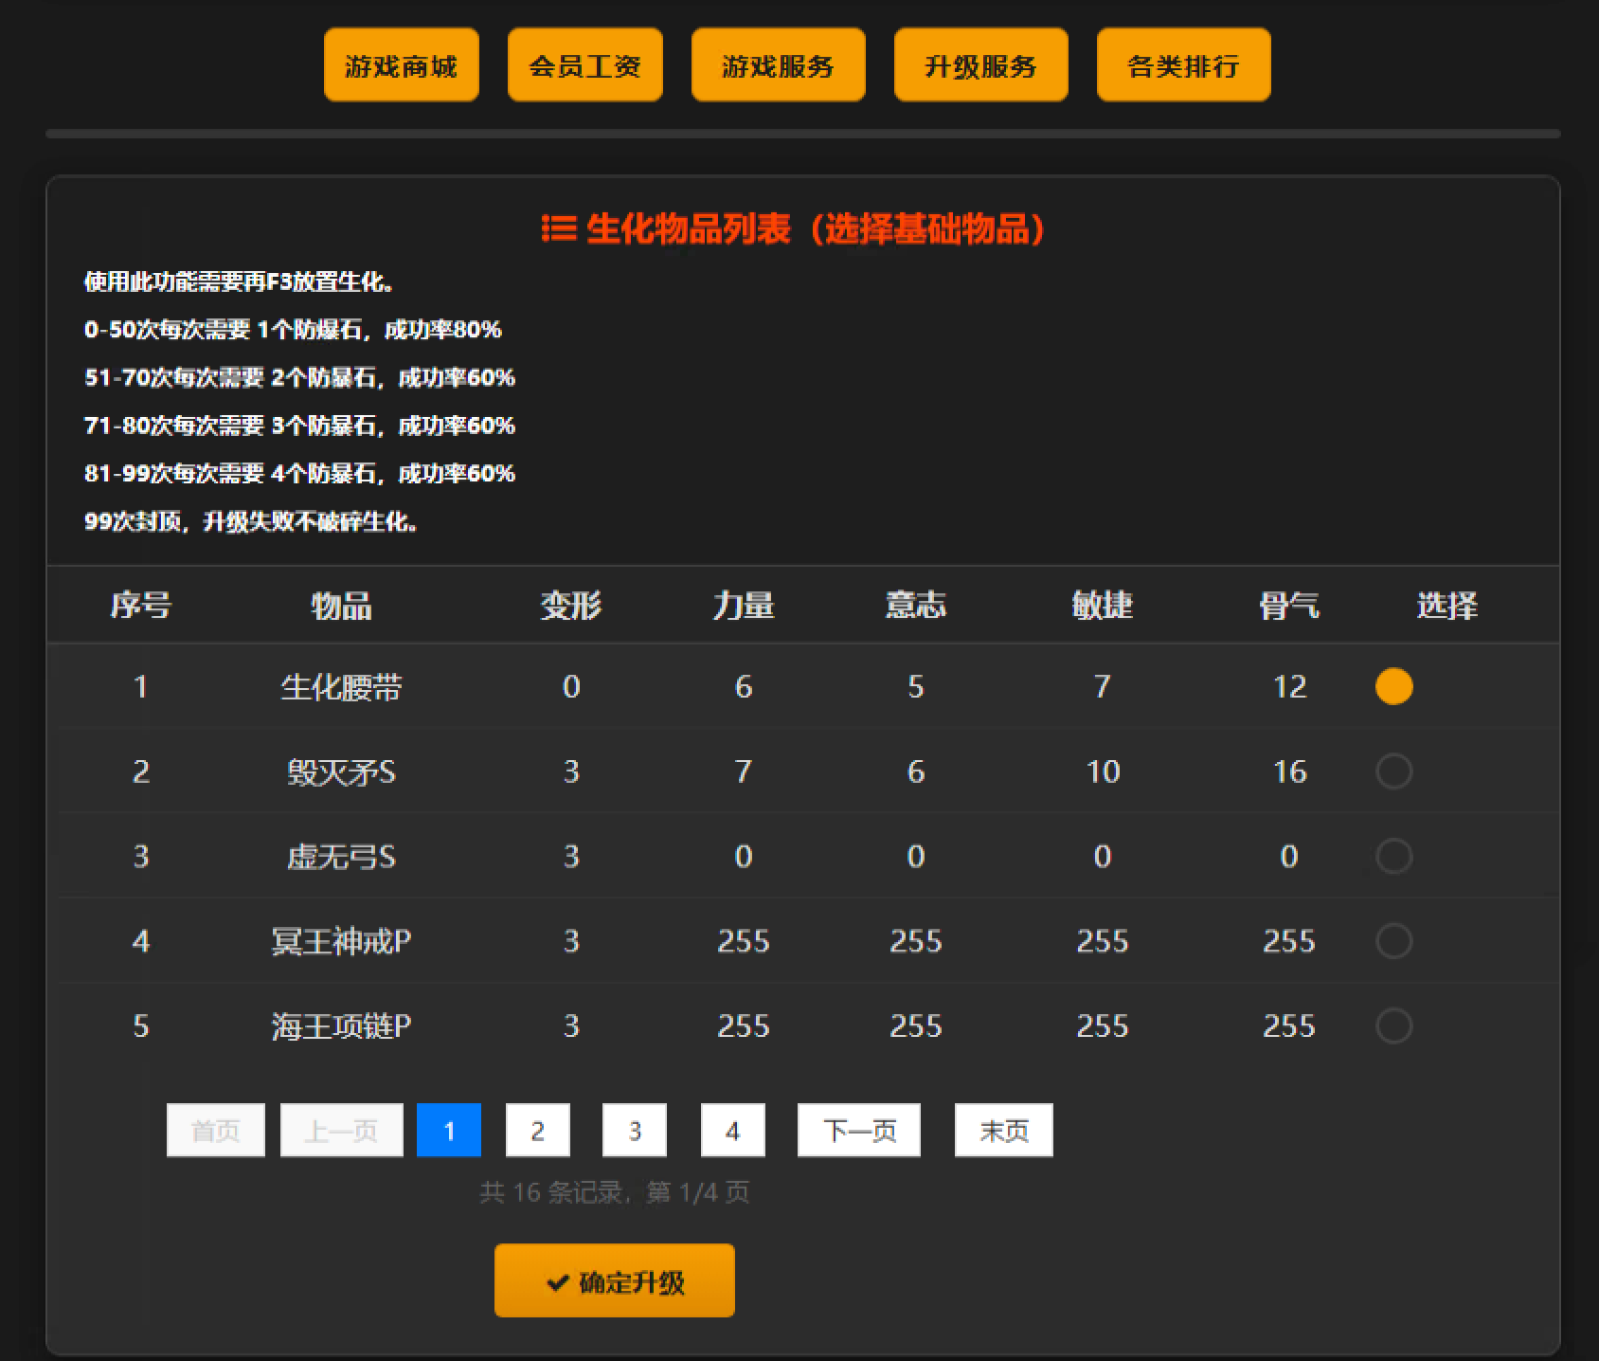1599x1361 pixels.
Task: Select the 虚无弓S radio button
Action: [x=1392, y=856]
